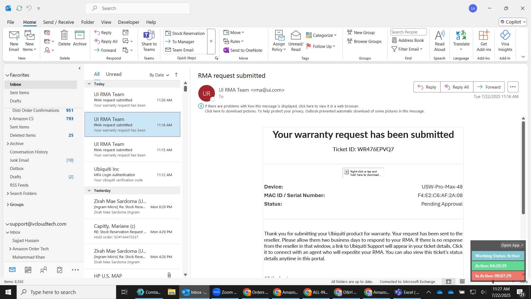The height and width of the screenshot is (299, 531).
Task: Collapse the Favorites section
Action: click(x=7, y=75)
